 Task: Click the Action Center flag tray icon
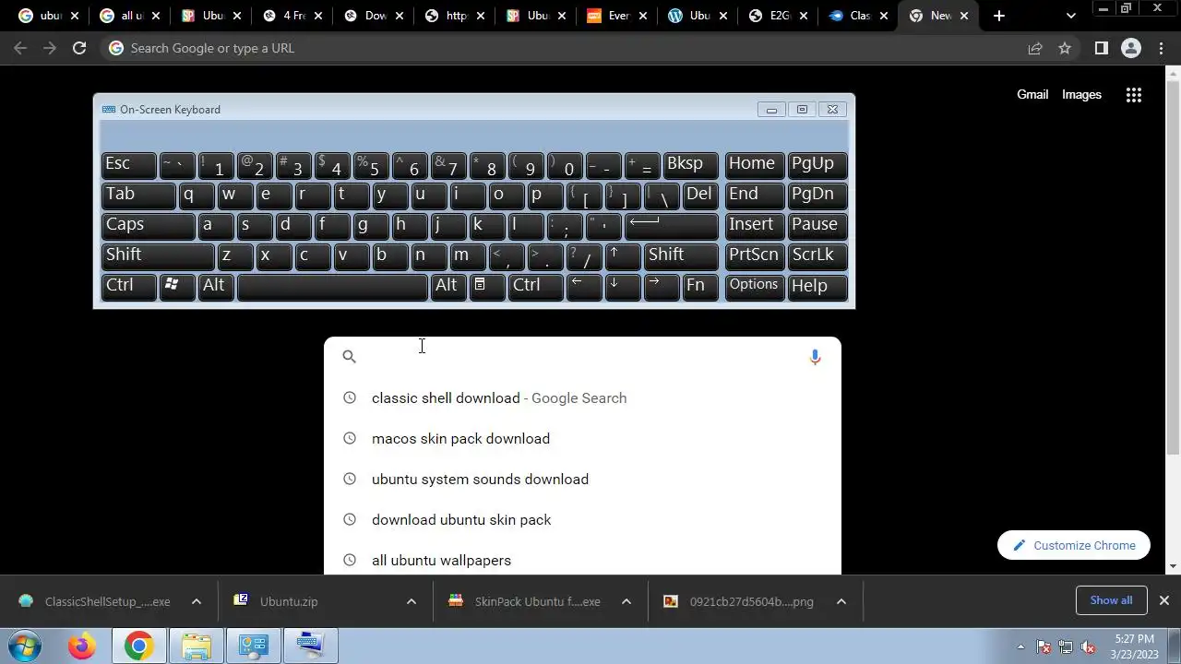click(x=1044, y=646)
